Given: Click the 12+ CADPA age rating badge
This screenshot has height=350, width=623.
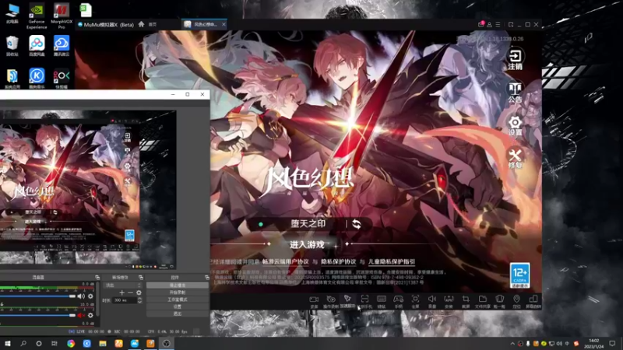Looking at the screenshot, I should (x=519, y=275).
